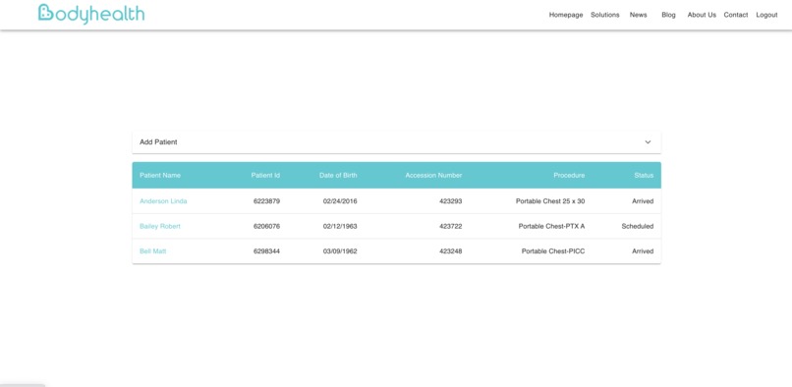Go to Homepage in navigation
This screenshot has width=792, height=387.
pos(566,15)
